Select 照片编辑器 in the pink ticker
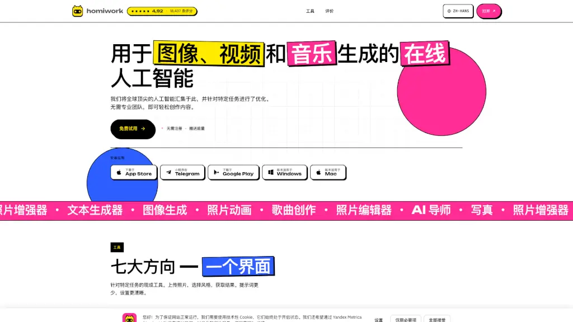Screen dimensions: 573x322 [364, 210]
